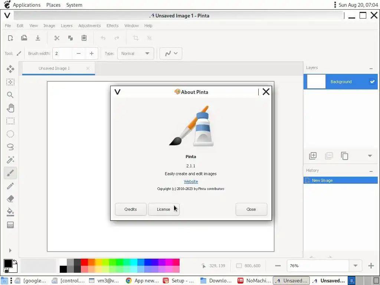
Task: Select the Paint Bucket tool
Action: [10, 212]
